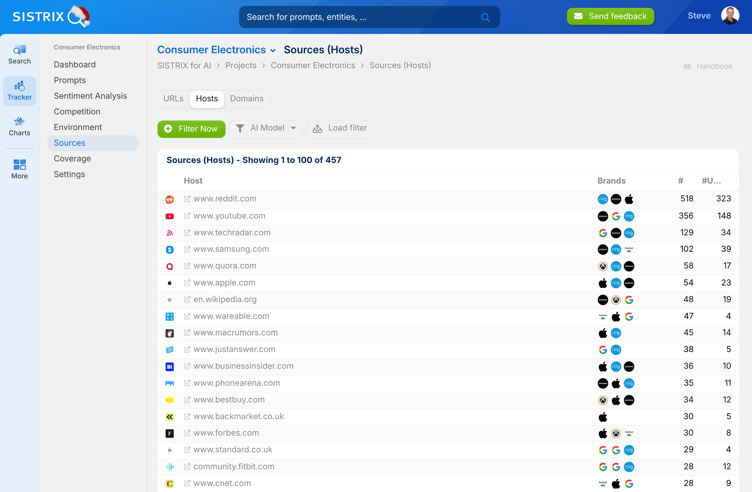Switch to the URLs tab

pyautogui.click(x=173, y=99)
